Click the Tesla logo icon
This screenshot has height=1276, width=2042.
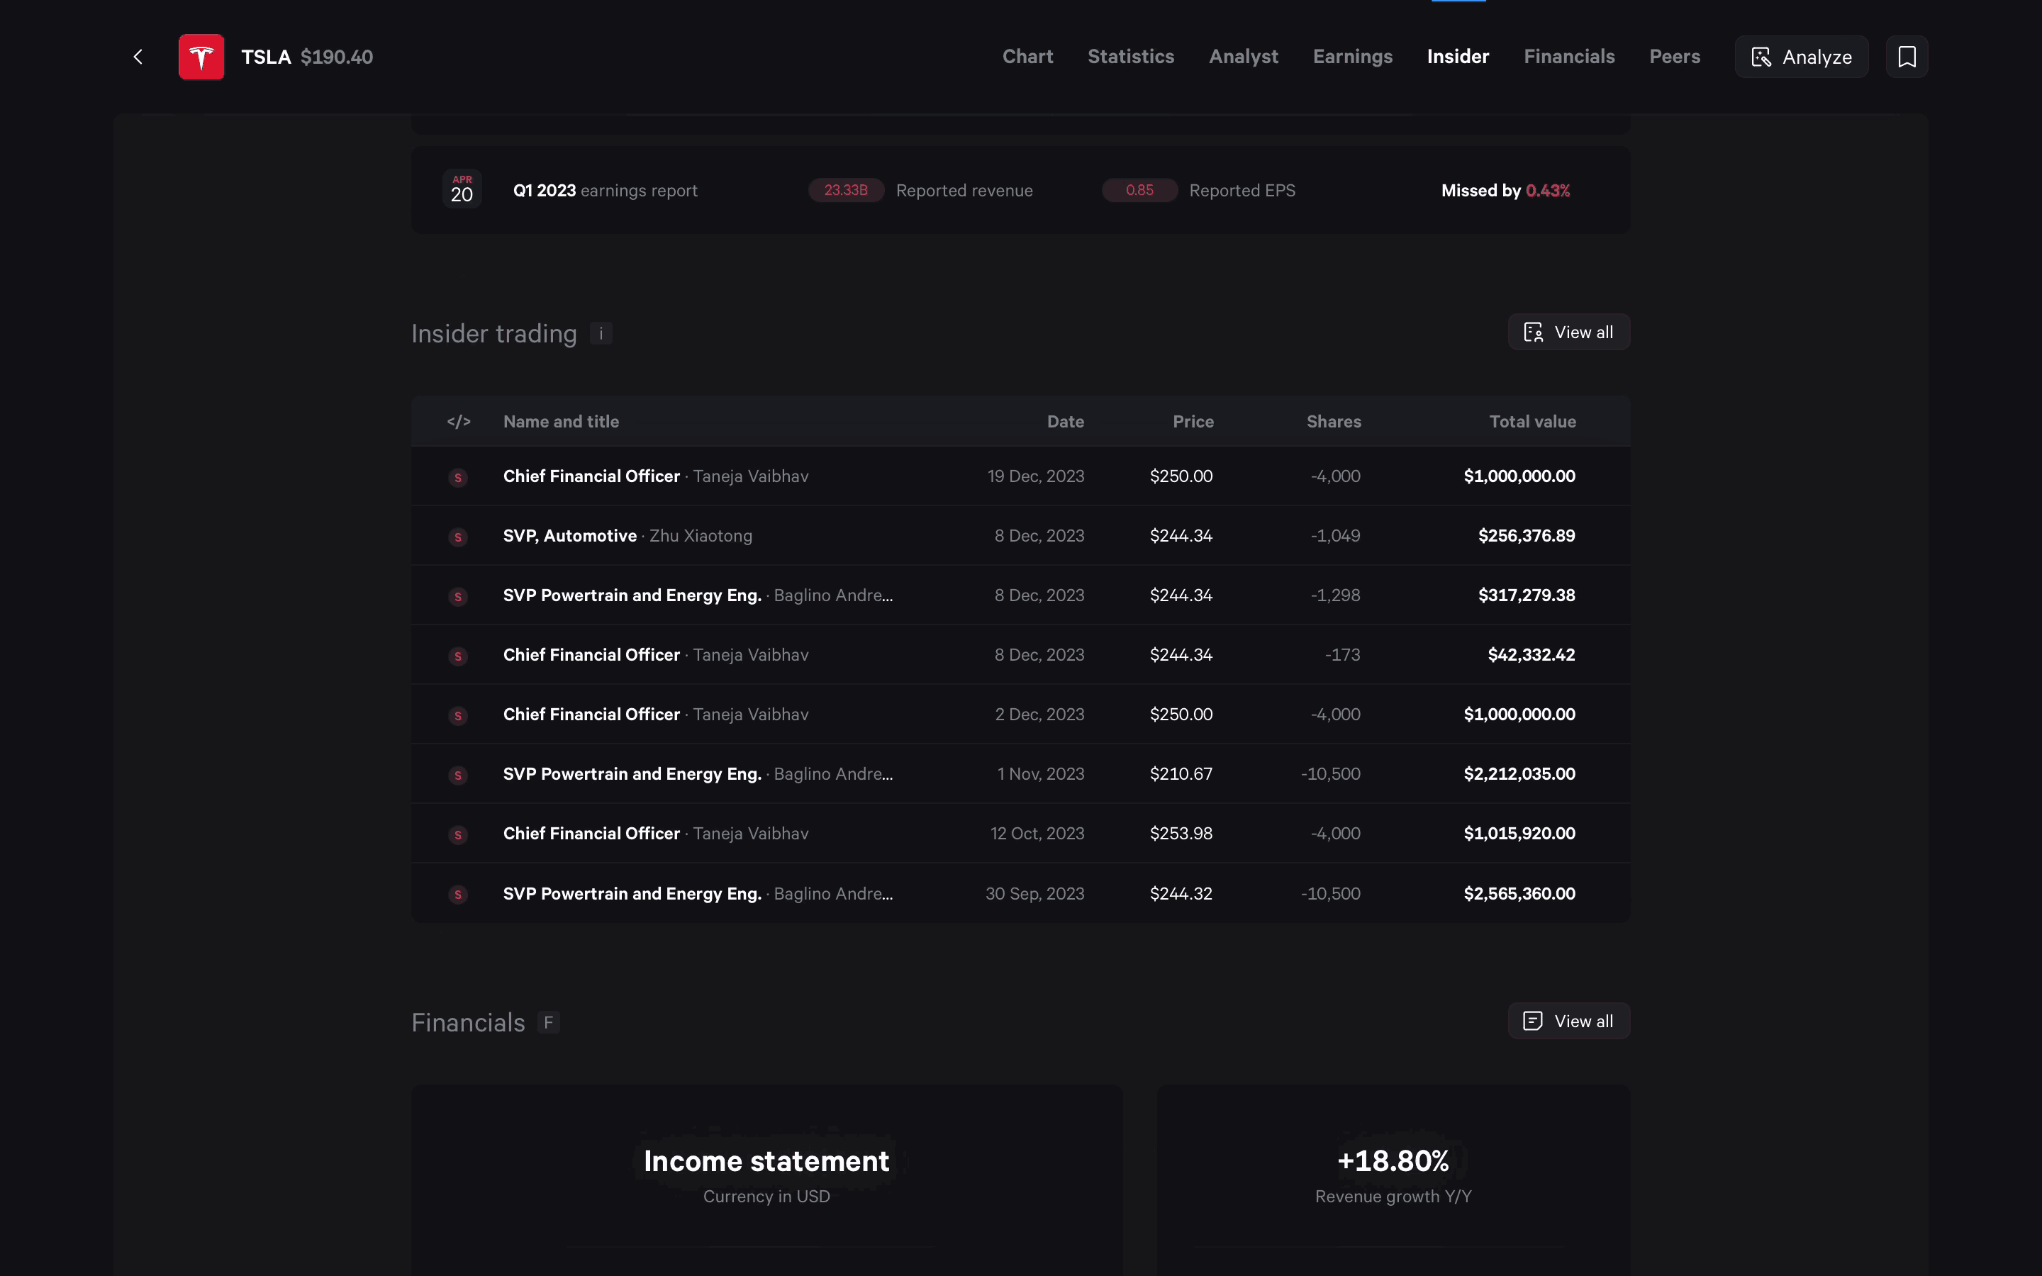[x=201, y=57]
